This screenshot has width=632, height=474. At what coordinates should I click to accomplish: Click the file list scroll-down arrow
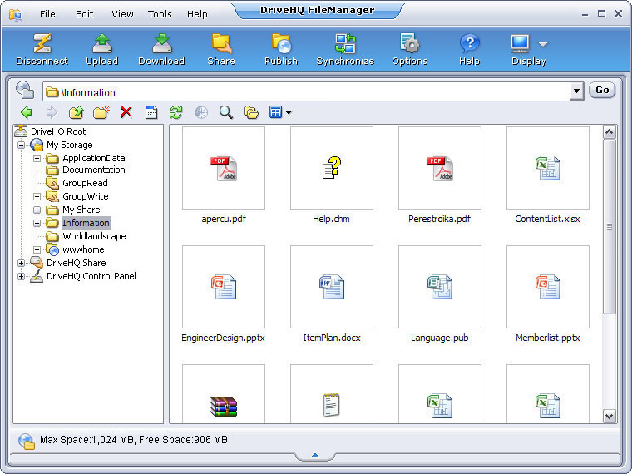[609, 416]
